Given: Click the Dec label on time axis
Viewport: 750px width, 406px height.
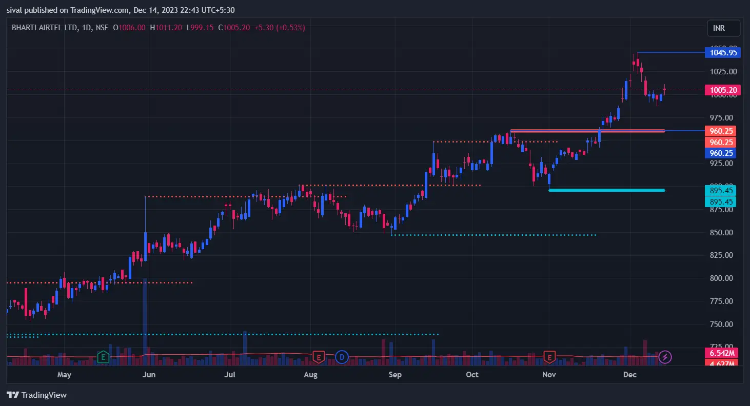Looking at the screenshot, I should tap(629, 375).
